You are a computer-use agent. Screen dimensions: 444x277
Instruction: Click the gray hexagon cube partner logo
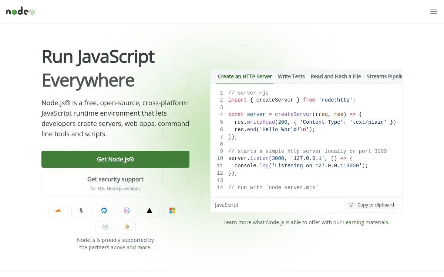(x=105, y=227)
